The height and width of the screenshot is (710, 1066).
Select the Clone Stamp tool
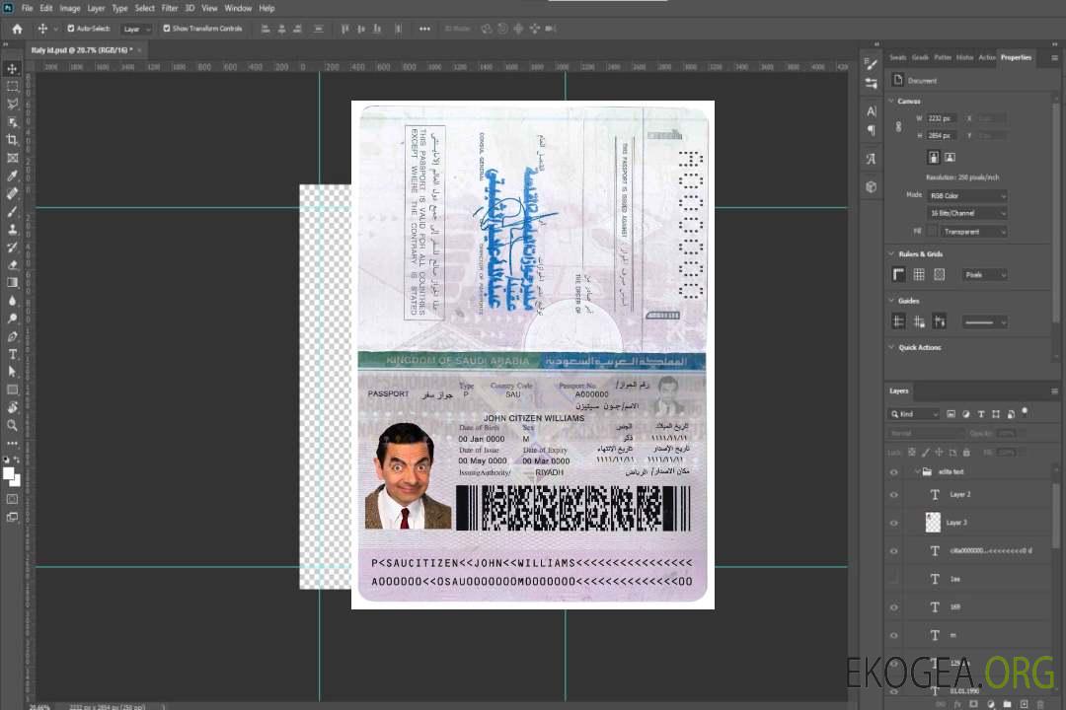12,230
